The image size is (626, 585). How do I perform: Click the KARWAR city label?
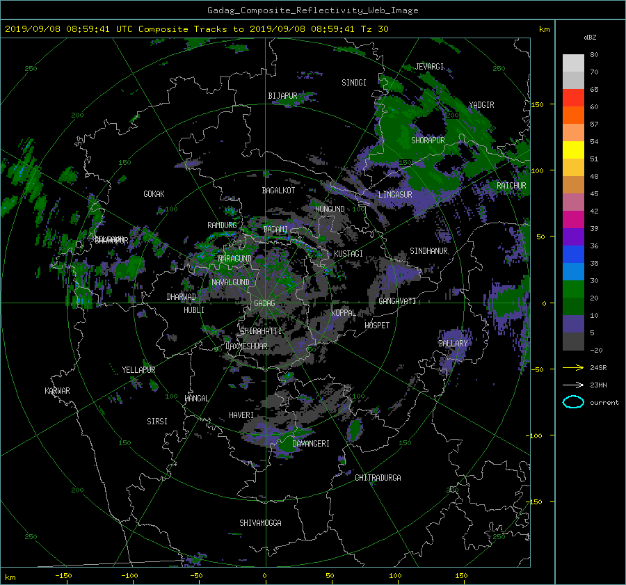point(57,390)
